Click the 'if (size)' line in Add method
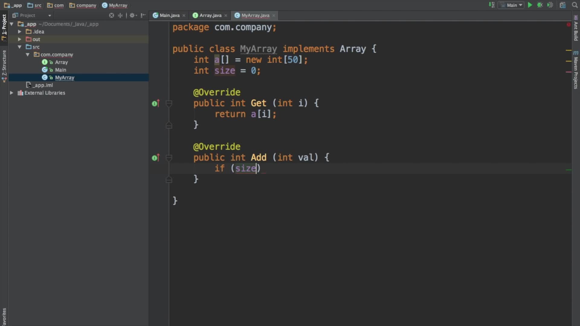Screen dimensions: 580x326 (x=237, y=168)
